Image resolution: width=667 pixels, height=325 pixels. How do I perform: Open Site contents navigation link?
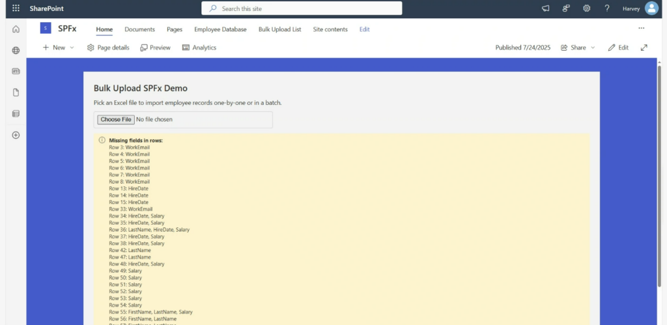click(x=330, y=29)
